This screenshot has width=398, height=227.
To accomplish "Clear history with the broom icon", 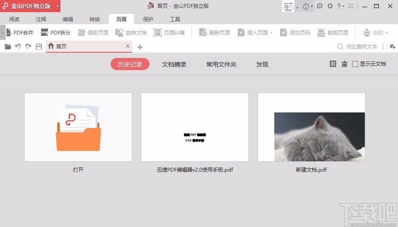I will [x=344, y=64].
